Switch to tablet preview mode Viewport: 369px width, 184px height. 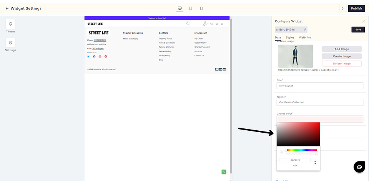[x=191, y=8]
